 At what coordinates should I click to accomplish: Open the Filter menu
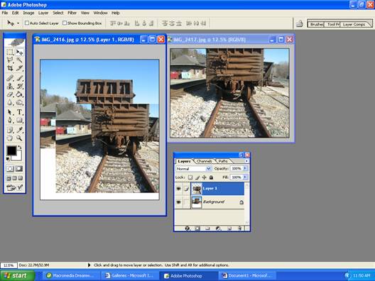click(72, 13)
